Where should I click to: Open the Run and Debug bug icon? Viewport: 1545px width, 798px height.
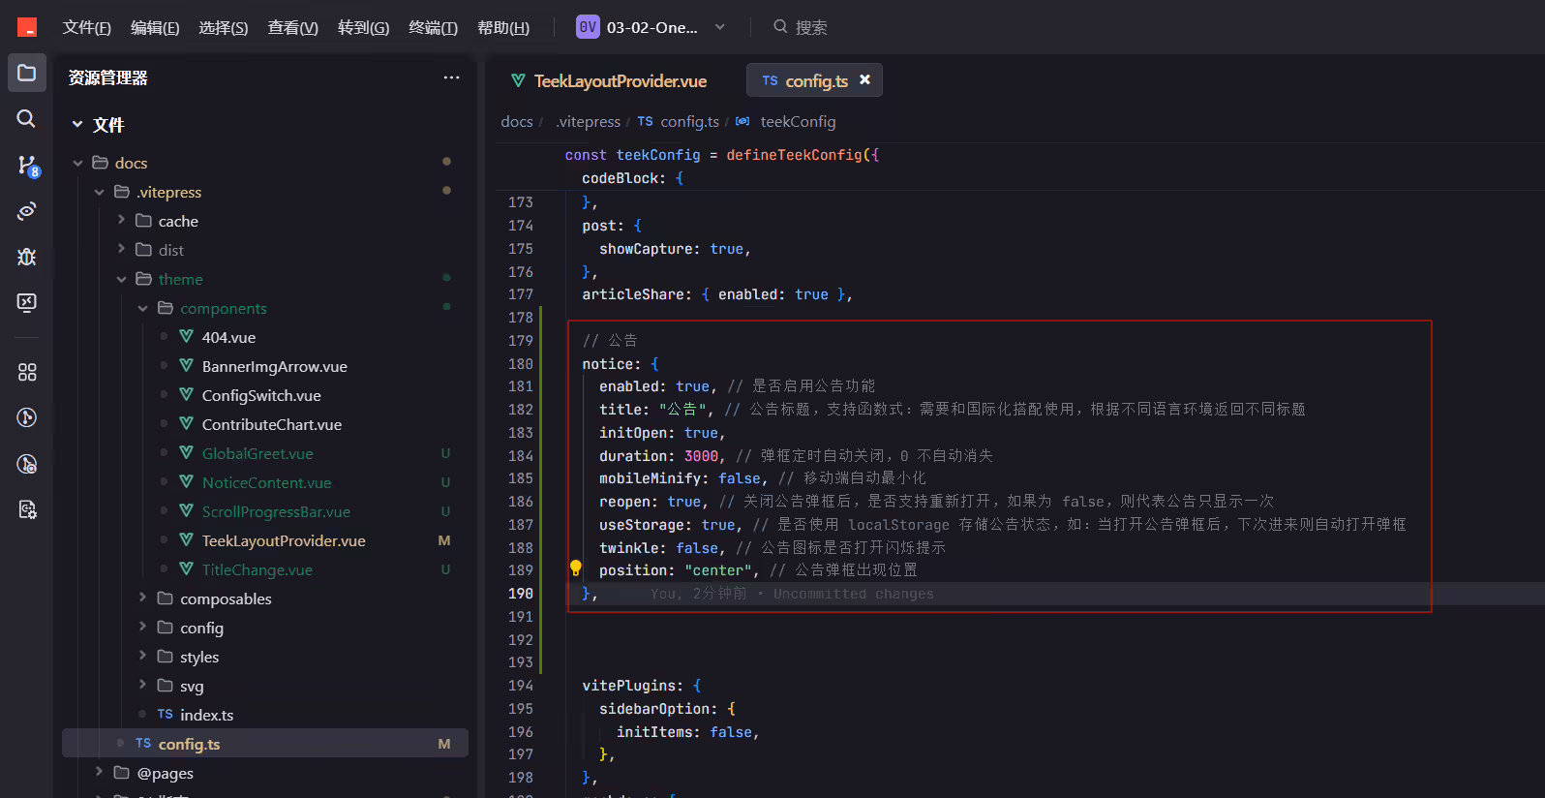(x=27, y=257)
